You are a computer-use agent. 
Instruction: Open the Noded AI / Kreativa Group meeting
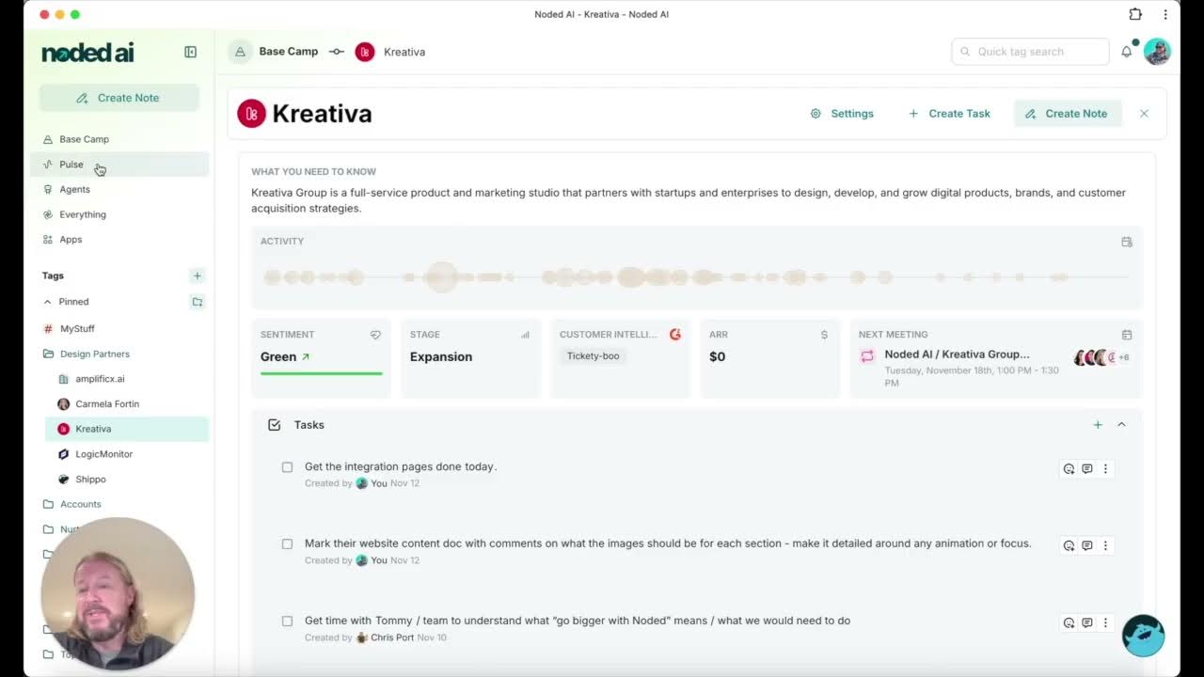(x=957, y=354)
